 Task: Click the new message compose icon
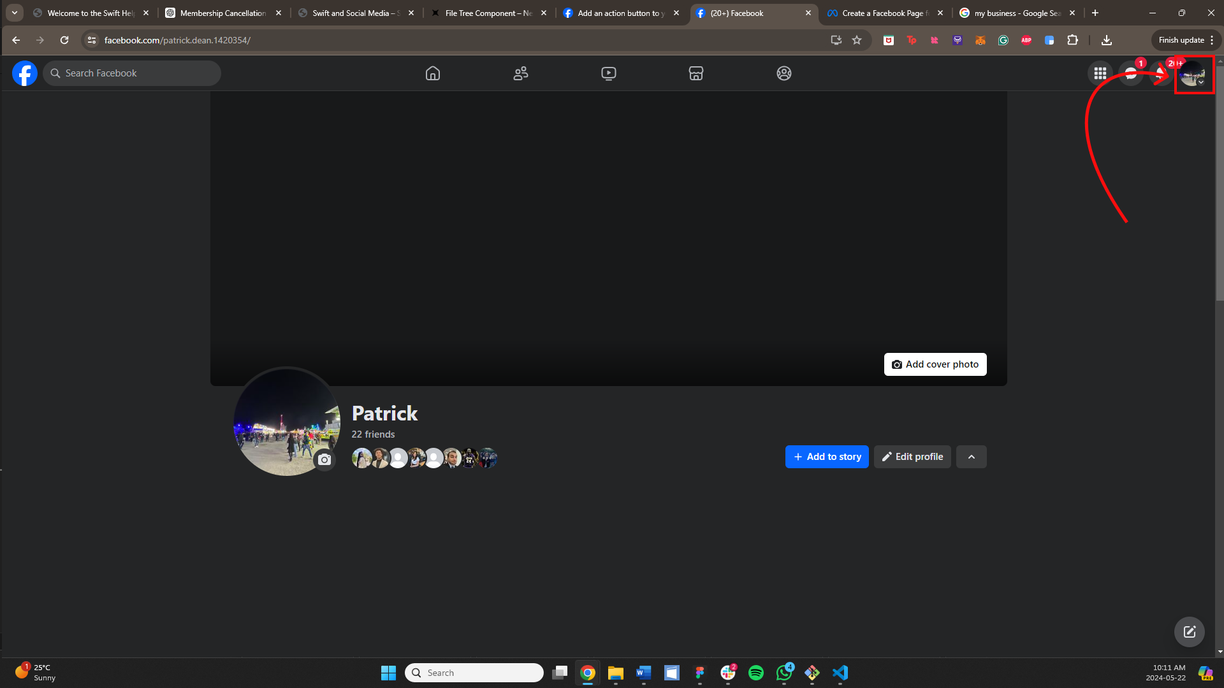pyautogui.click(x=1190, y=632)
